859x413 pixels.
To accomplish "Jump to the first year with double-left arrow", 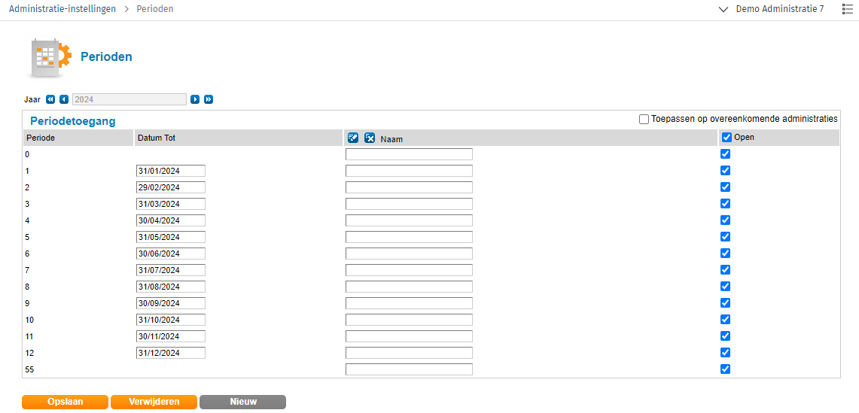I will tap(50, 99).
